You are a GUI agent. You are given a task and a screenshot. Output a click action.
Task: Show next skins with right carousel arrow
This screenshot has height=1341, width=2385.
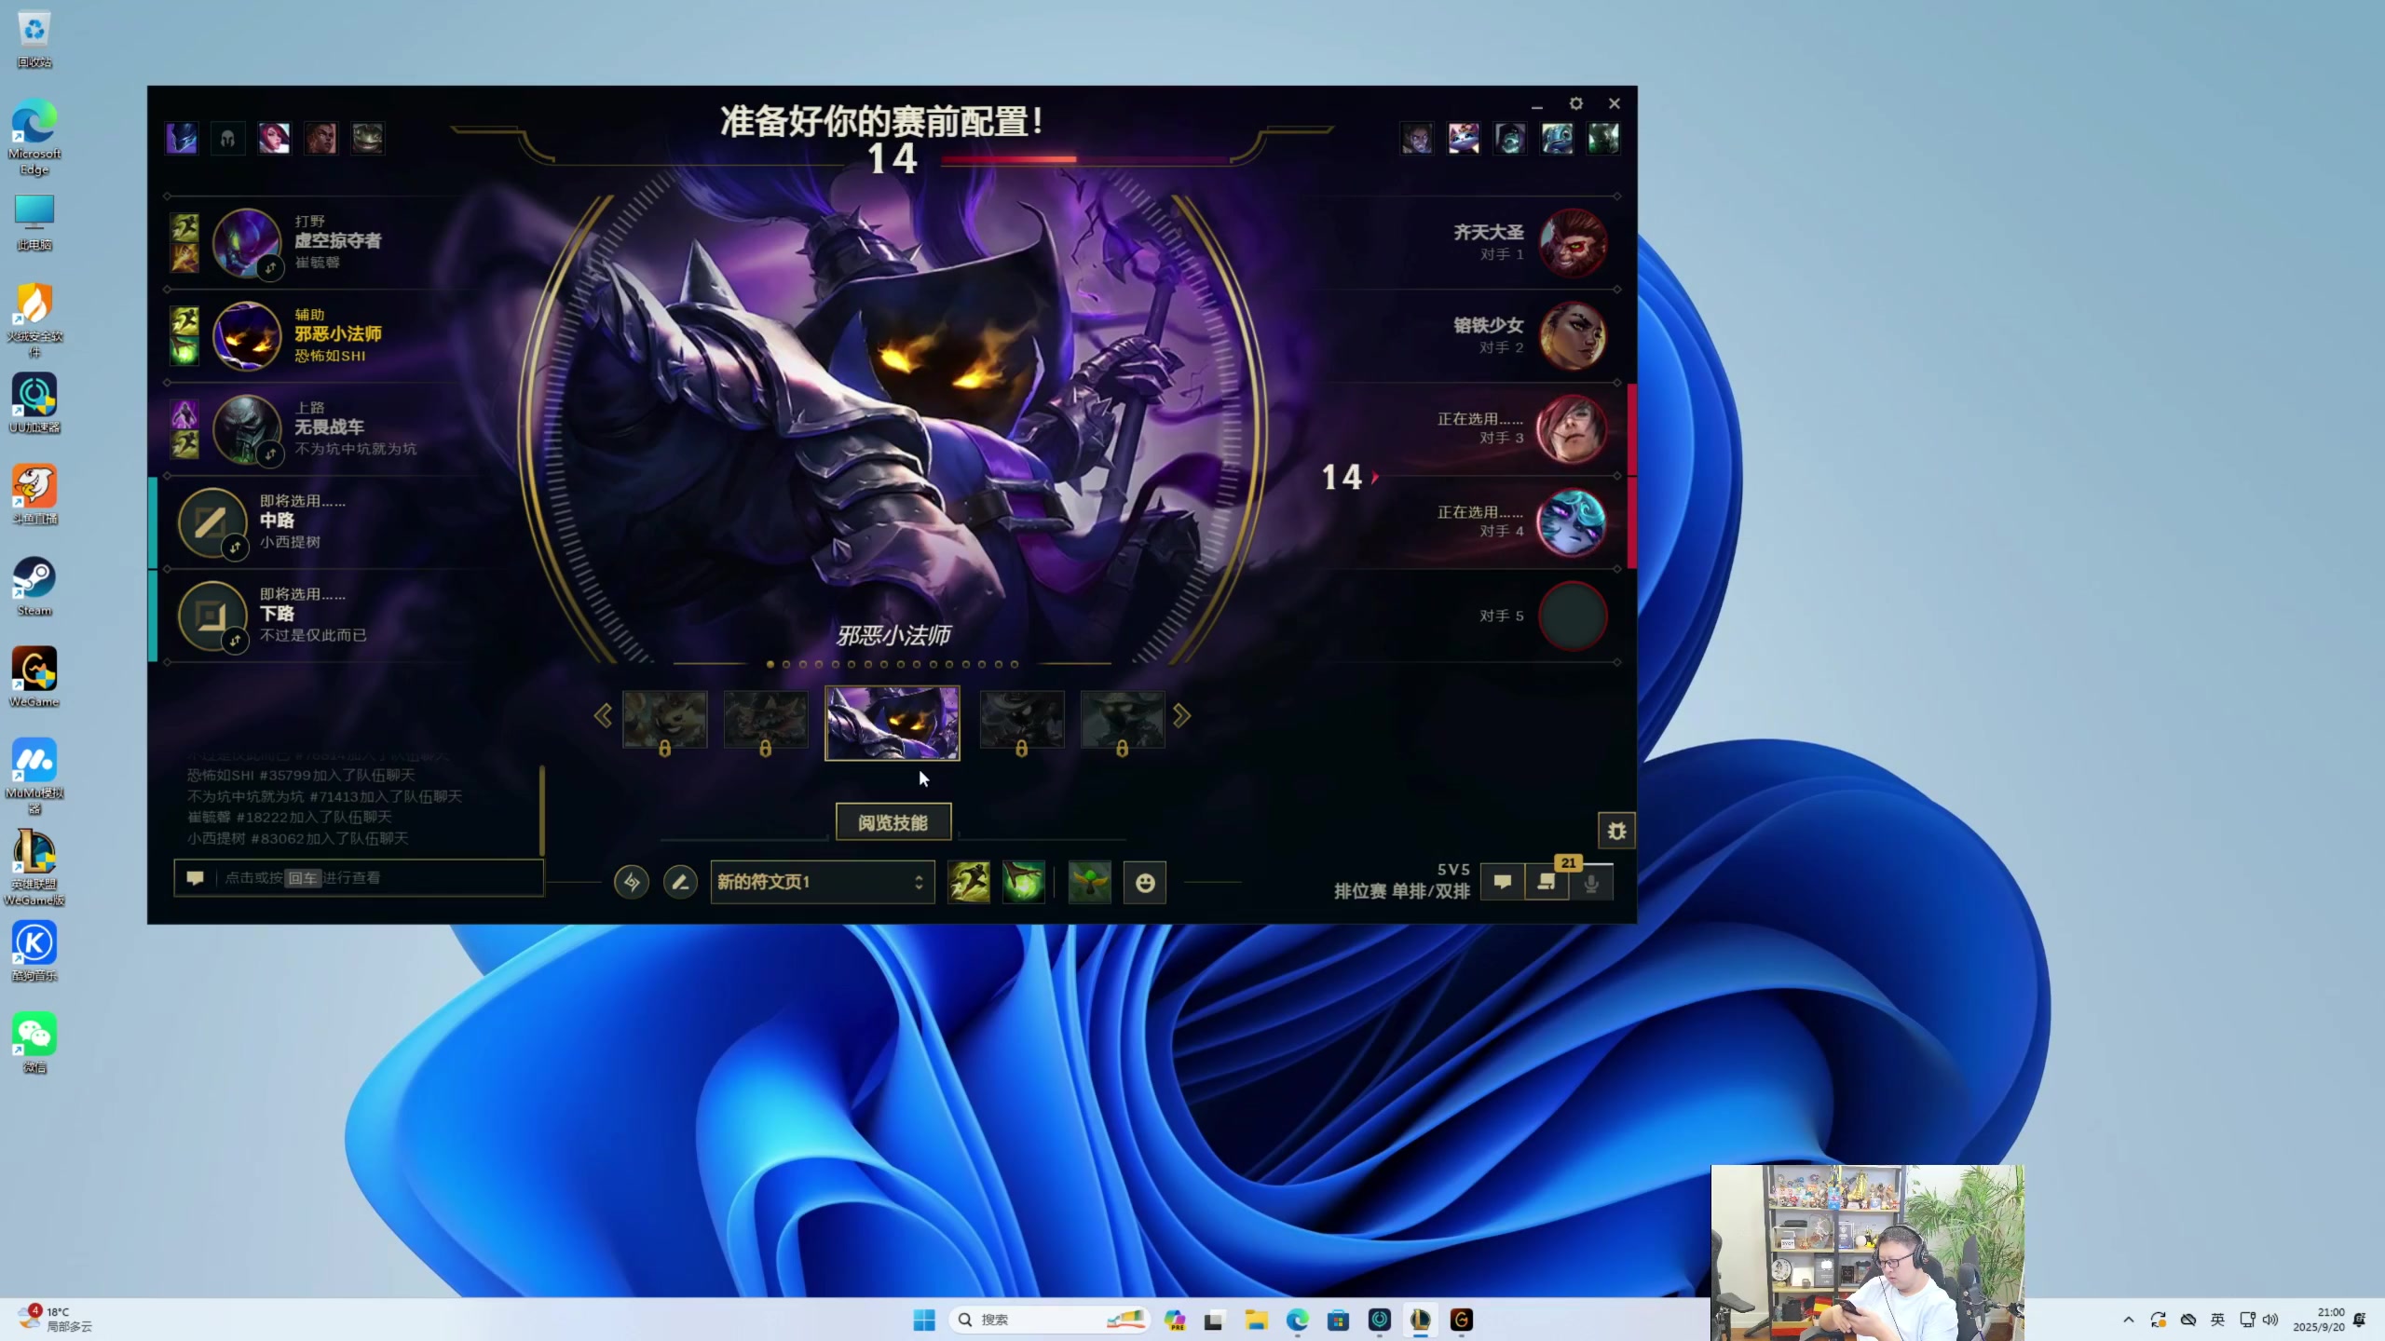[x=1182, y=716]
